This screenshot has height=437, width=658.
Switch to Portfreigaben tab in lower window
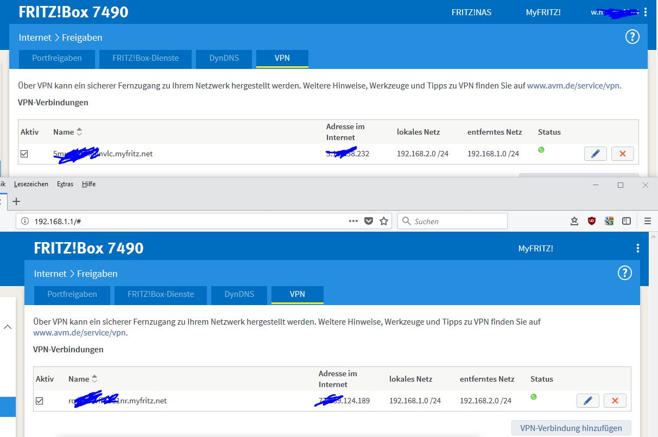coord(72,294)
